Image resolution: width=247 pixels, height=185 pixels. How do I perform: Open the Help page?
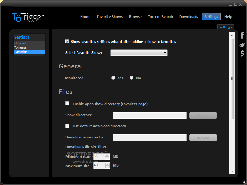coord(228,17)
